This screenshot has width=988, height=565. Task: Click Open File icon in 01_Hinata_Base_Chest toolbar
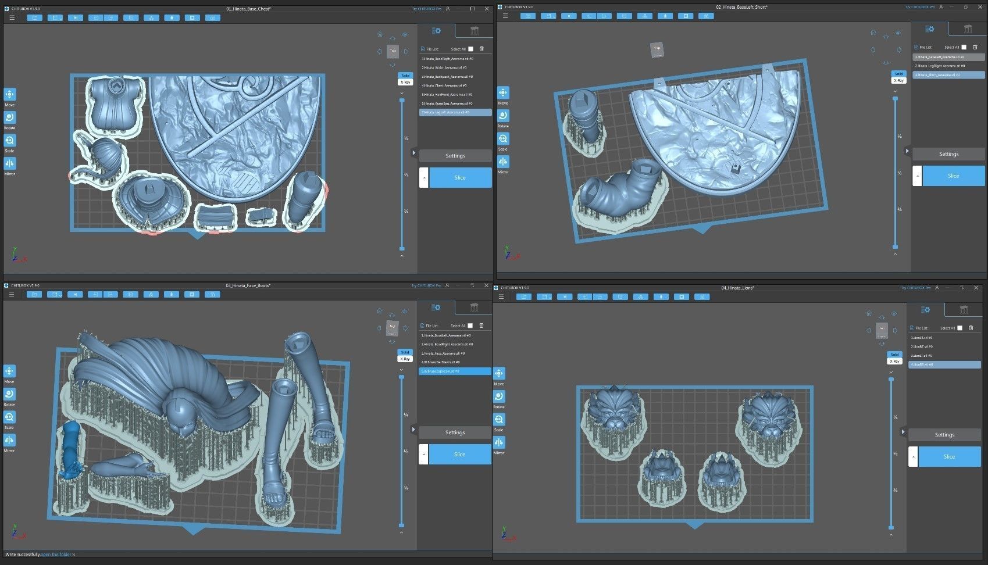coord(35,17)
